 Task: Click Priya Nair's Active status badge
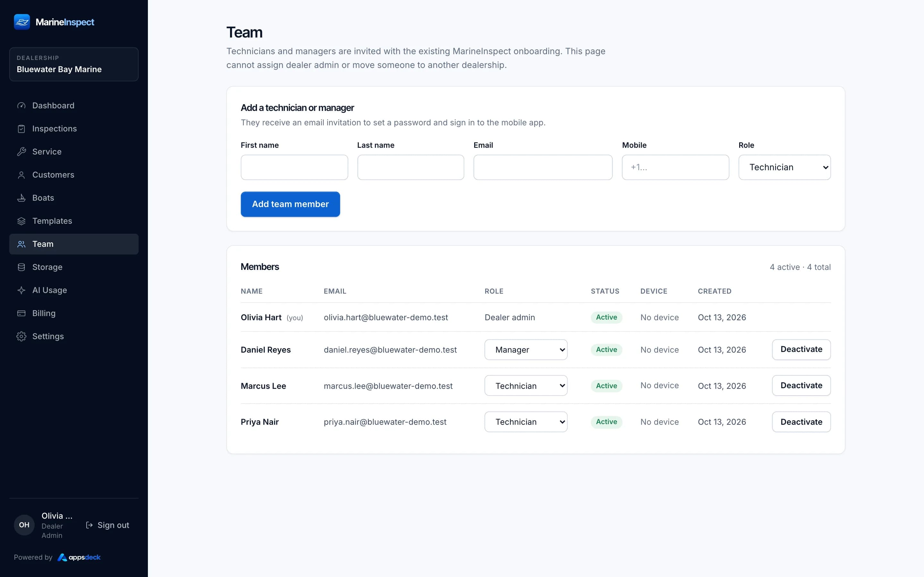click(x=606, y=422)
